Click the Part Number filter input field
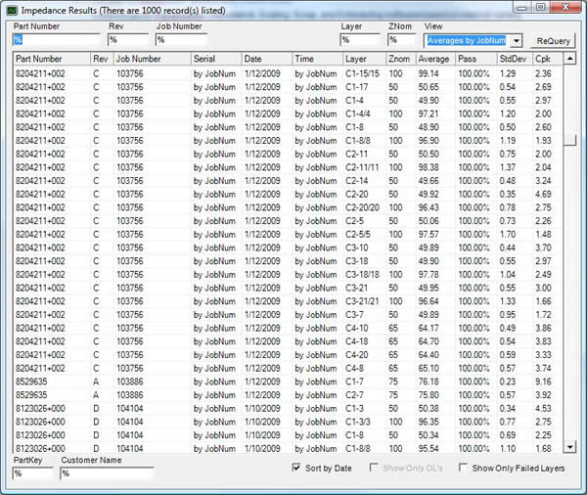The width and height of the screenshot is (587, 495). coord(56,40)
